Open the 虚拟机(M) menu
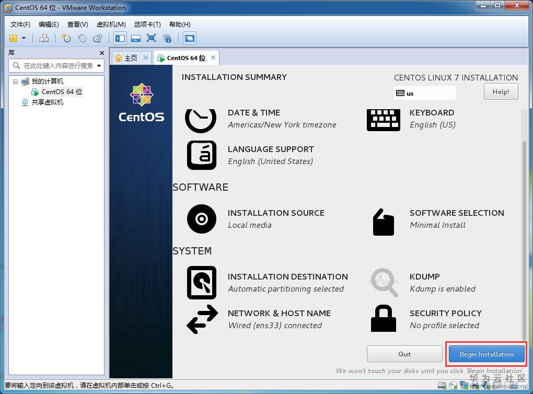The width and height of the screenshot is (533, 394). 111,25
